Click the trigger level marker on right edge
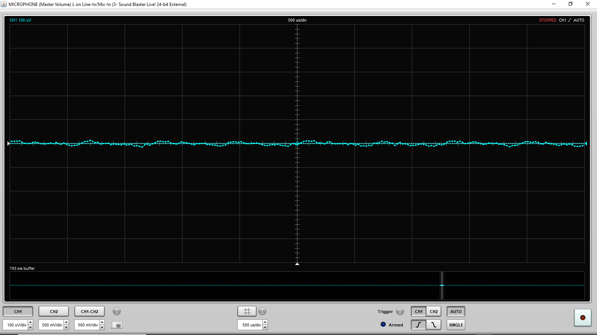Image resolution: width=597 pixels, height=335 pixels. coord(586,143)
